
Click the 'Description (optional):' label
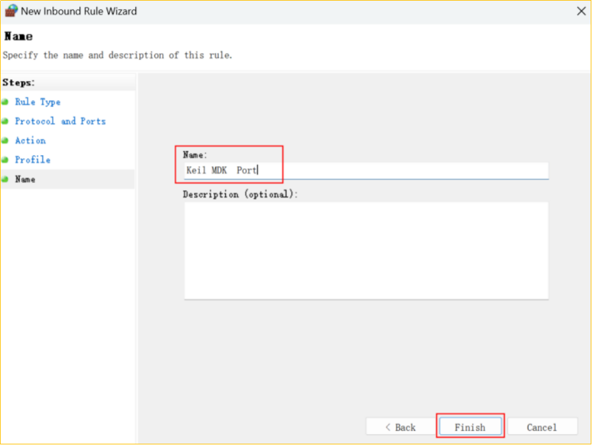pos(240,194)
